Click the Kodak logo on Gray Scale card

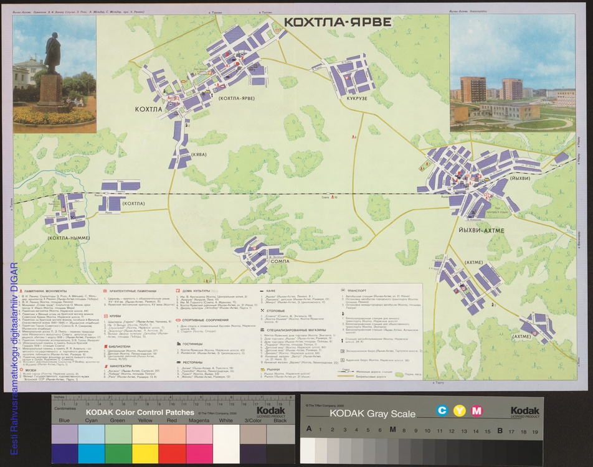point(525,411)
